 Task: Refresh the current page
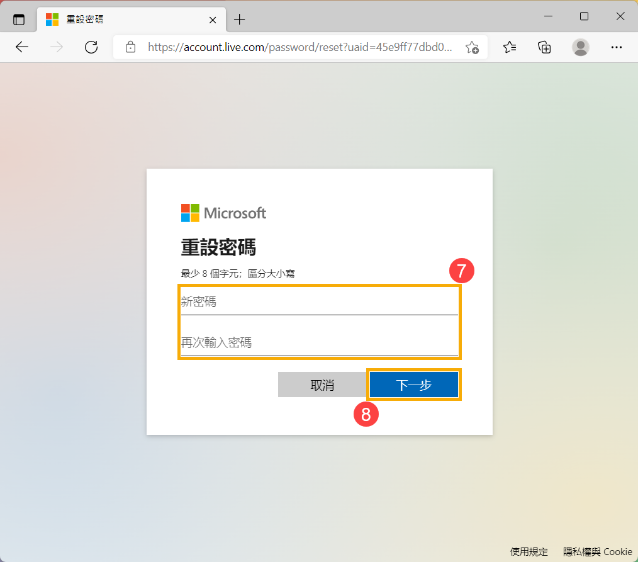click(91, 47)
